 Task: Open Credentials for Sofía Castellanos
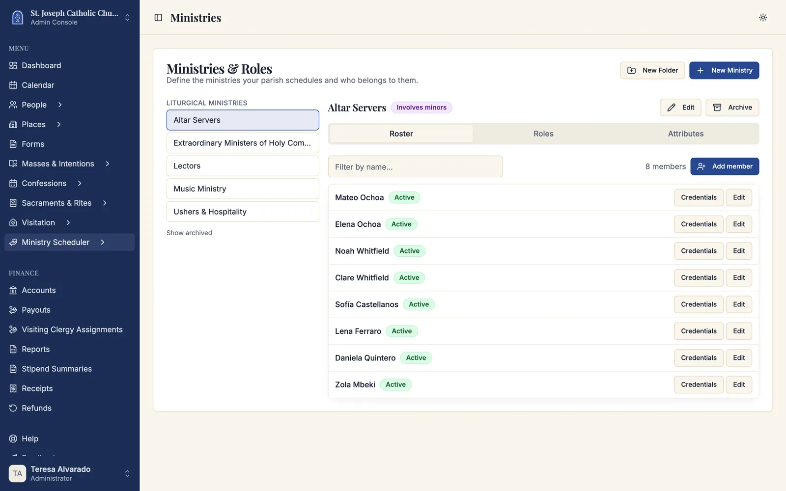pyautogui.click(x=699, y=305)
